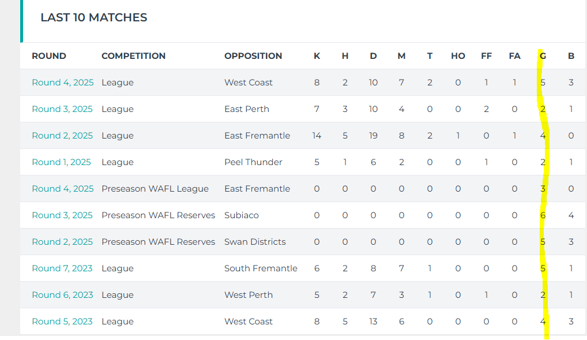Click the ROUND column header
The width and height of the screenshot is (587, 340).
49,56
